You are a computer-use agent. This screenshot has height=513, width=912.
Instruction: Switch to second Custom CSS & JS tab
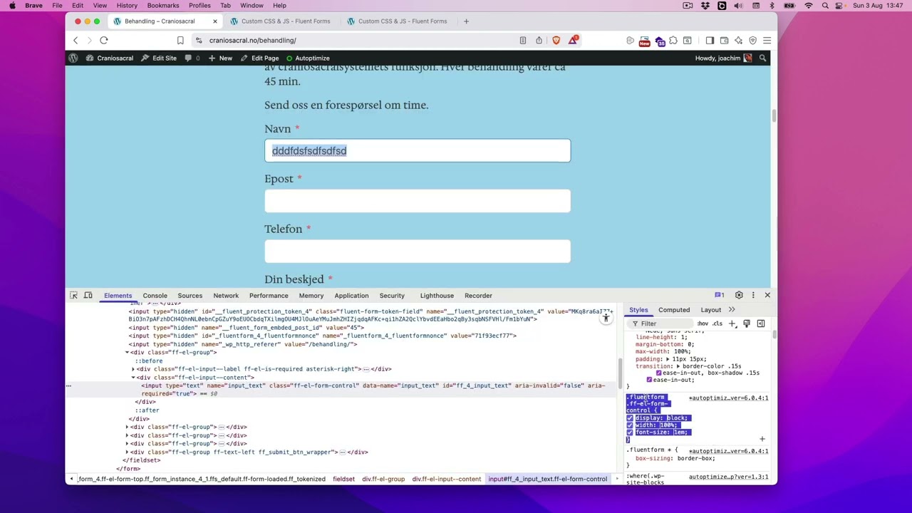[x=403, y=21]
